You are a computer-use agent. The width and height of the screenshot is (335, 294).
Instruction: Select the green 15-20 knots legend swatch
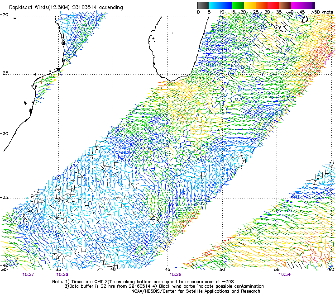point(238,5)
